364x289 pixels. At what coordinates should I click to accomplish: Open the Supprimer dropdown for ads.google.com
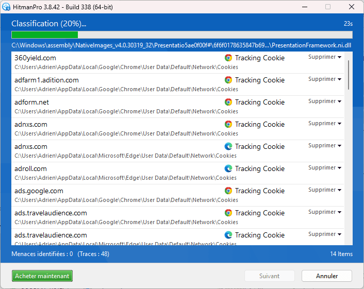324,190
